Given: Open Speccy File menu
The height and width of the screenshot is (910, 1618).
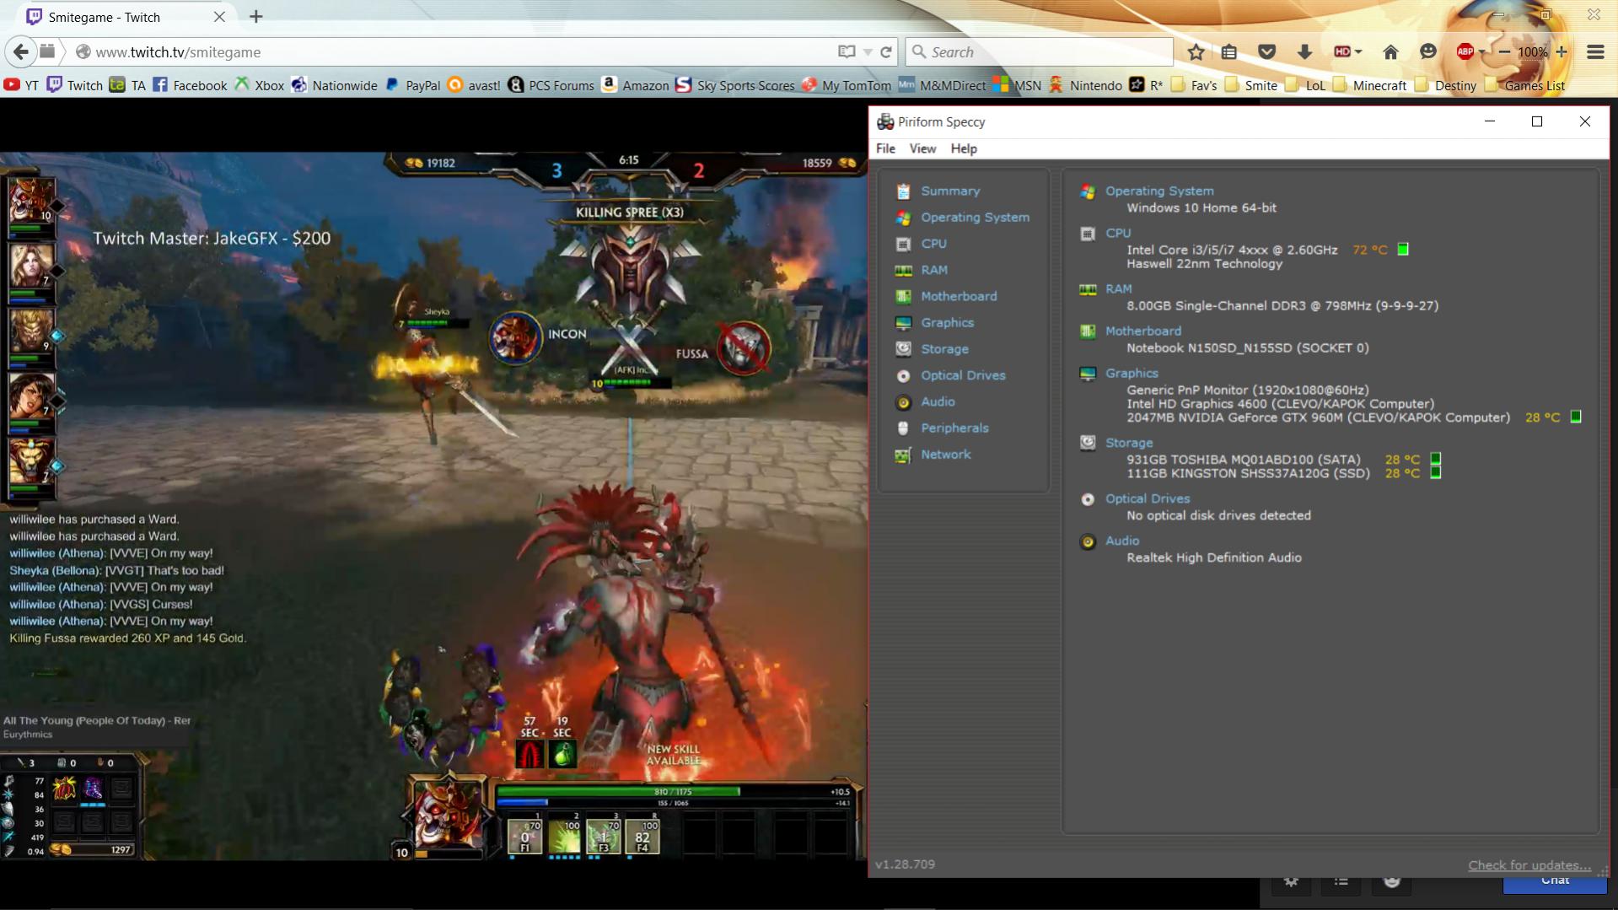Looking at the screenshot, I should click(x=885, y=148).
